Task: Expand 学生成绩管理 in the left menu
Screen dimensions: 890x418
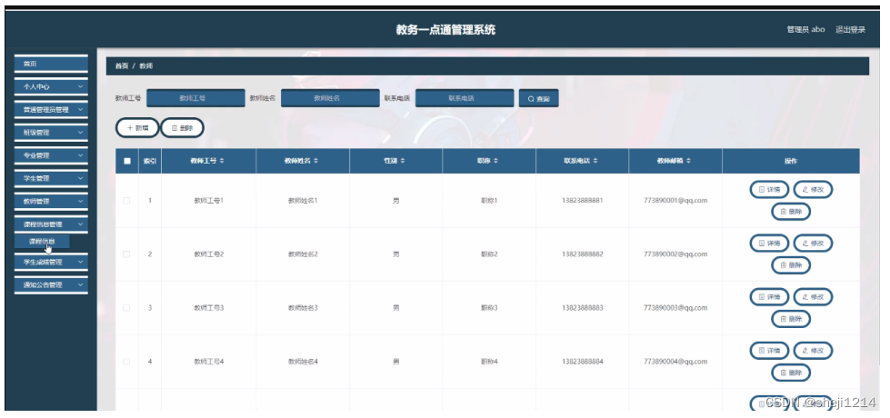Action: (x=51, y=262)
